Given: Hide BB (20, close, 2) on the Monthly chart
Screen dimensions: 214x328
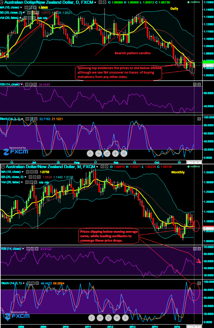Looking at the screenshot, I should 30,177.
